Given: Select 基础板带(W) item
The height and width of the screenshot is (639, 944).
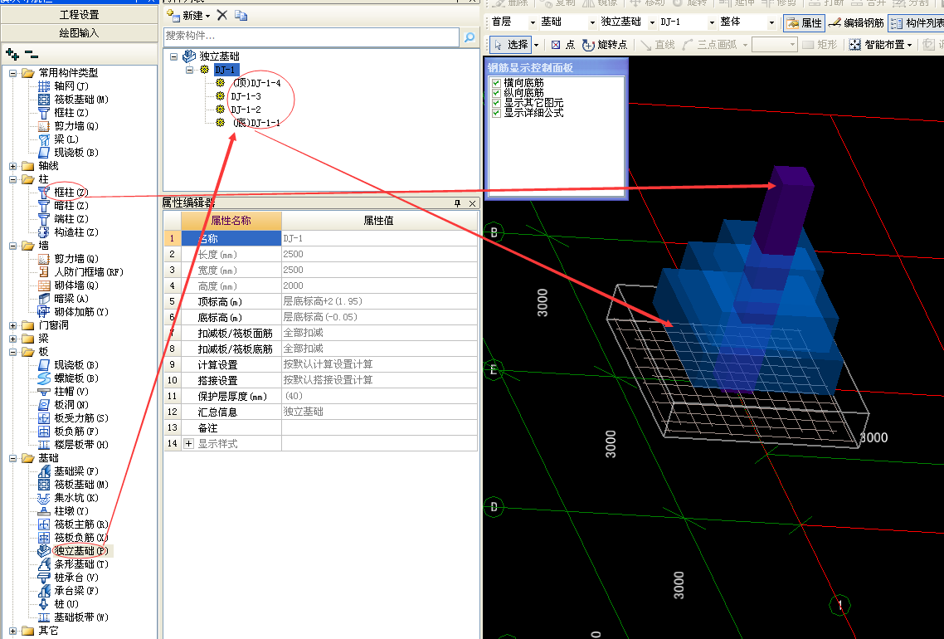Looking at the screenshot, I should click(73, 617).
